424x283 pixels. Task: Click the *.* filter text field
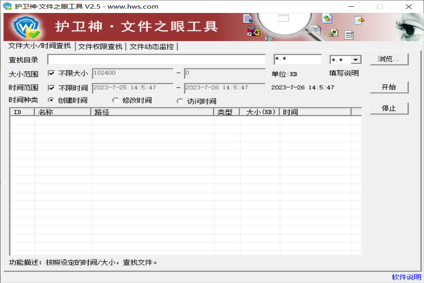298,59
